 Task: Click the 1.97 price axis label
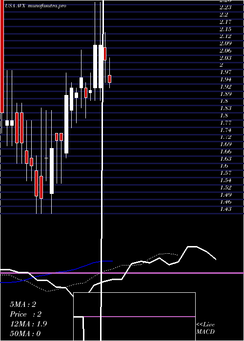coord(225,72)
